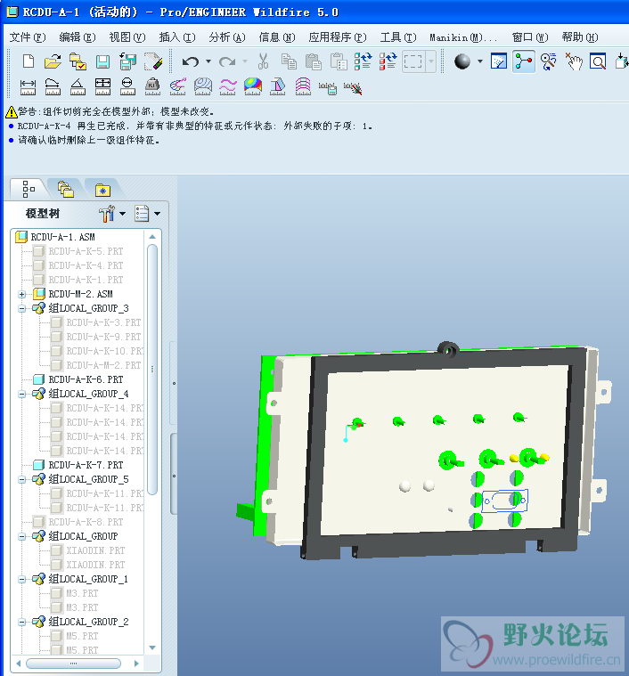Collapse the LOCAL_GROUP_4 node
Viewport: 629px width, 676px height.
point(22,394)
